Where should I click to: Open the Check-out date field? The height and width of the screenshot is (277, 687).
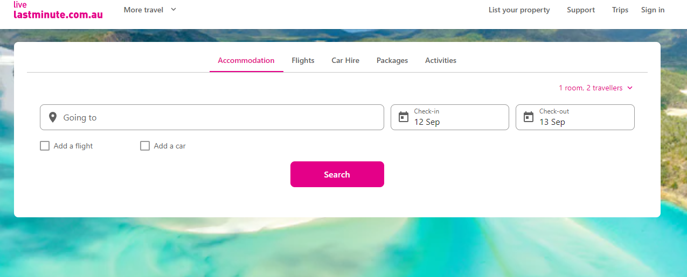[575, 117]
